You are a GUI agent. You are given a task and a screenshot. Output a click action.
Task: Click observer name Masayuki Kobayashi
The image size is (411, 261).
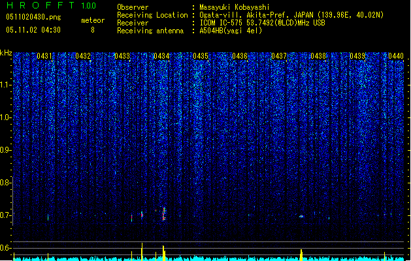(235, 7)
